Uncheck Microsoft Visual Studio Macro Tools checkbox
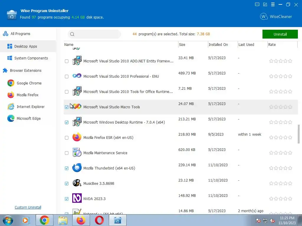 tap(67, 107)
